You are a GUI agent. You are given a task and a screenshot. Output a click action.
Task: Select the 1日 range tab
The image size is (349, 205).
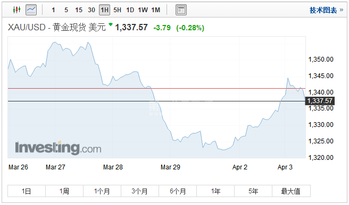point(27,191)
